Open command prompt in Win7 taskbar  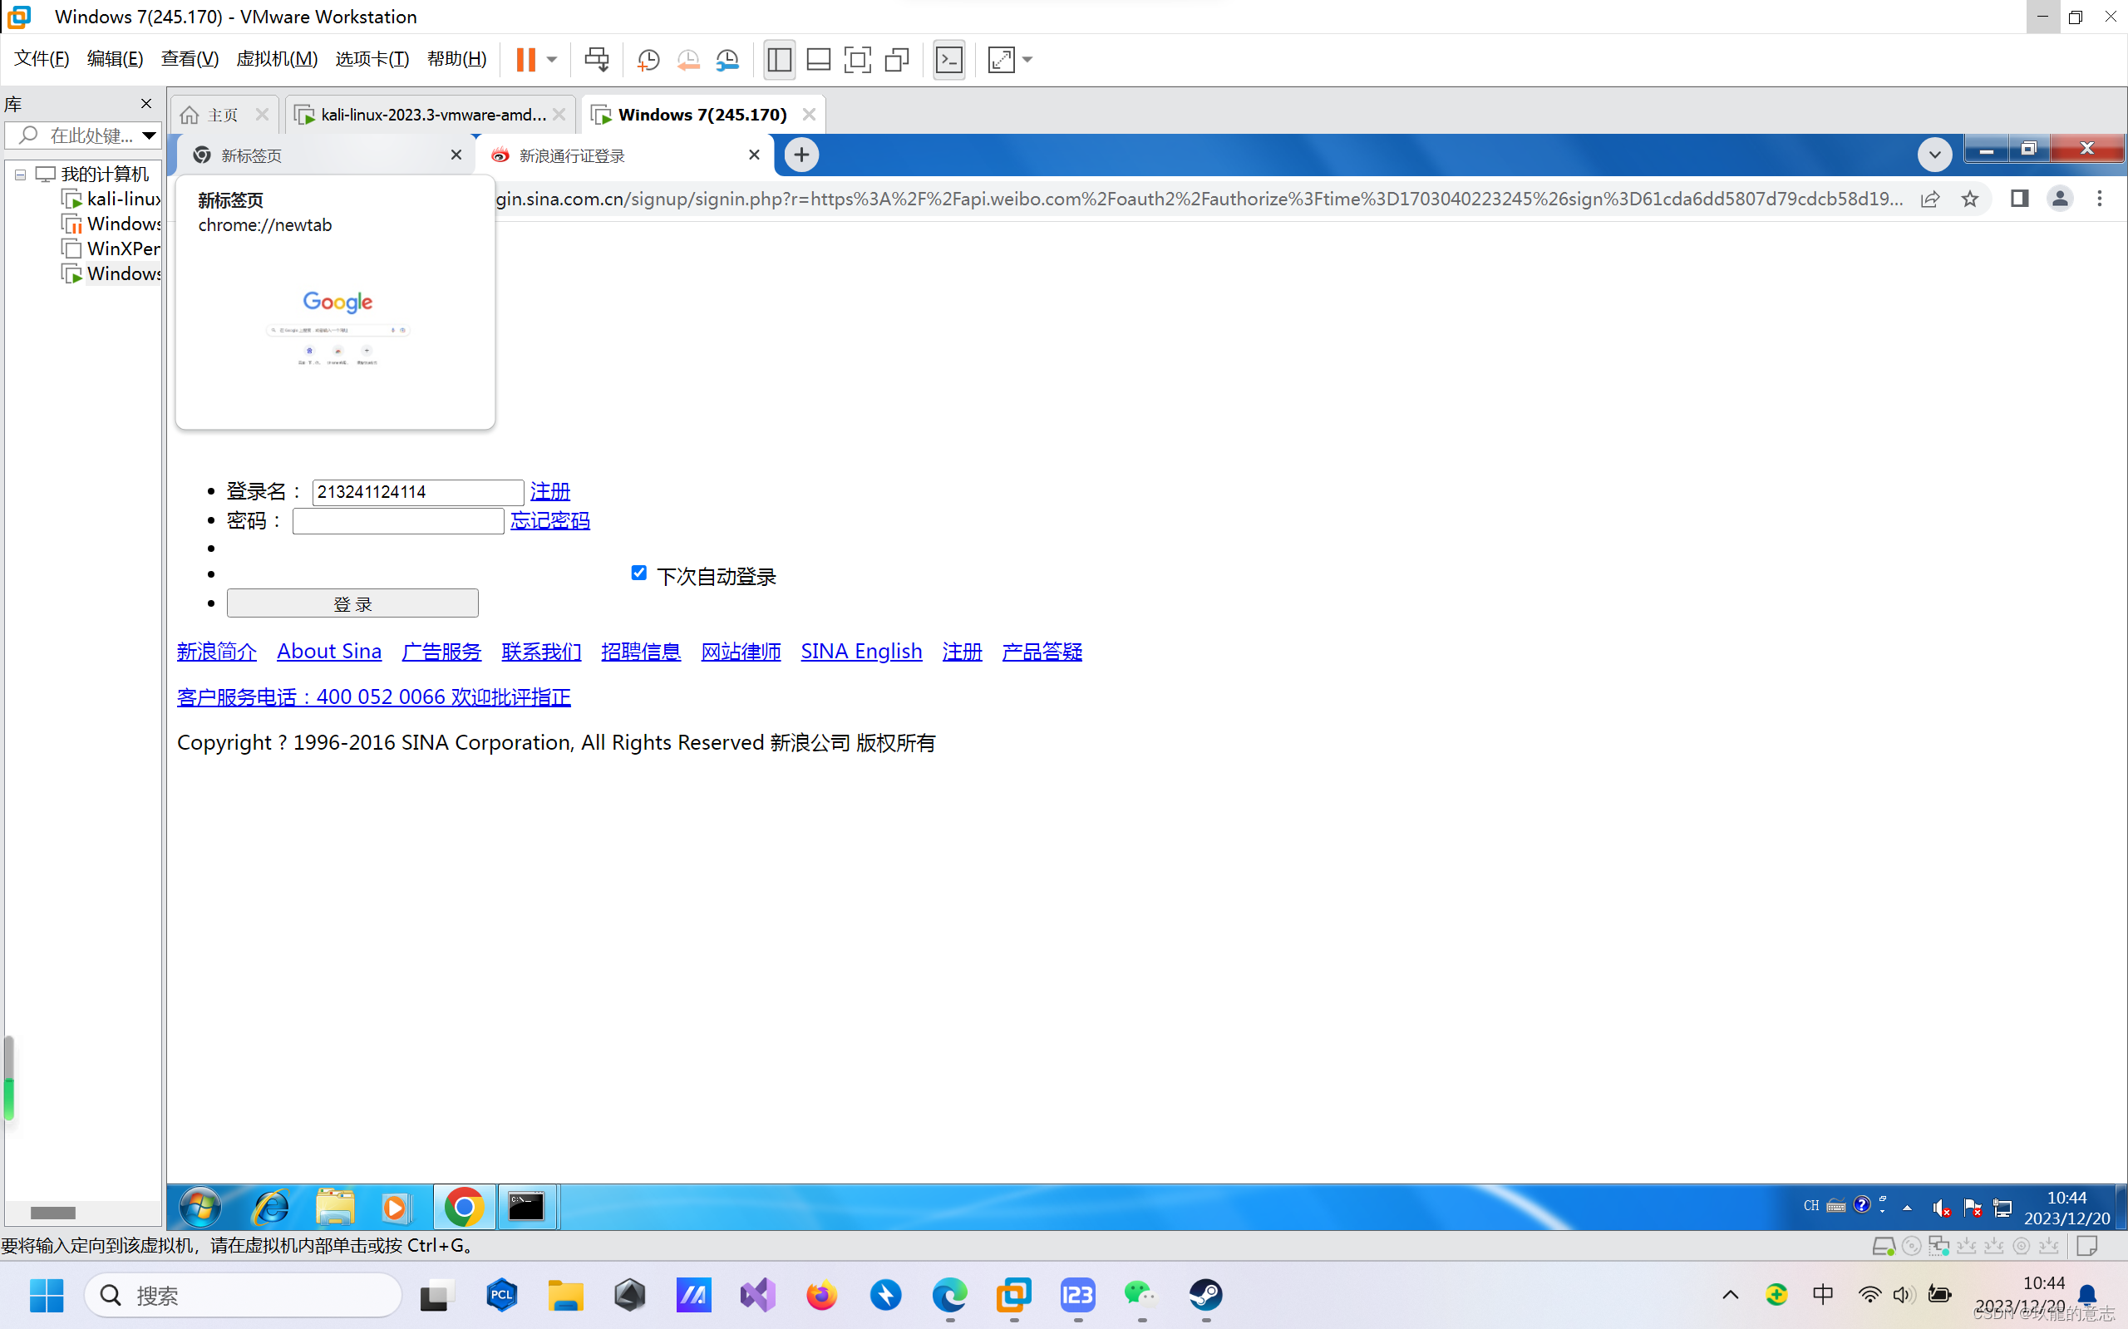pos(526,1208)
